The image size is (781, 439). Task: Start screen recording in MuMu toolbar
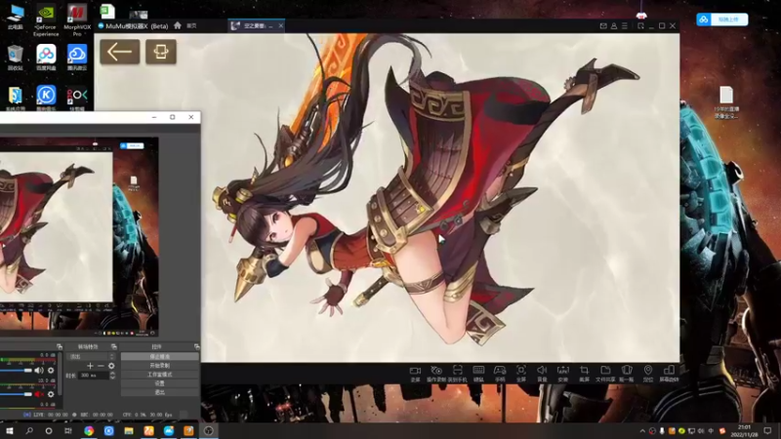coord(415,374)
